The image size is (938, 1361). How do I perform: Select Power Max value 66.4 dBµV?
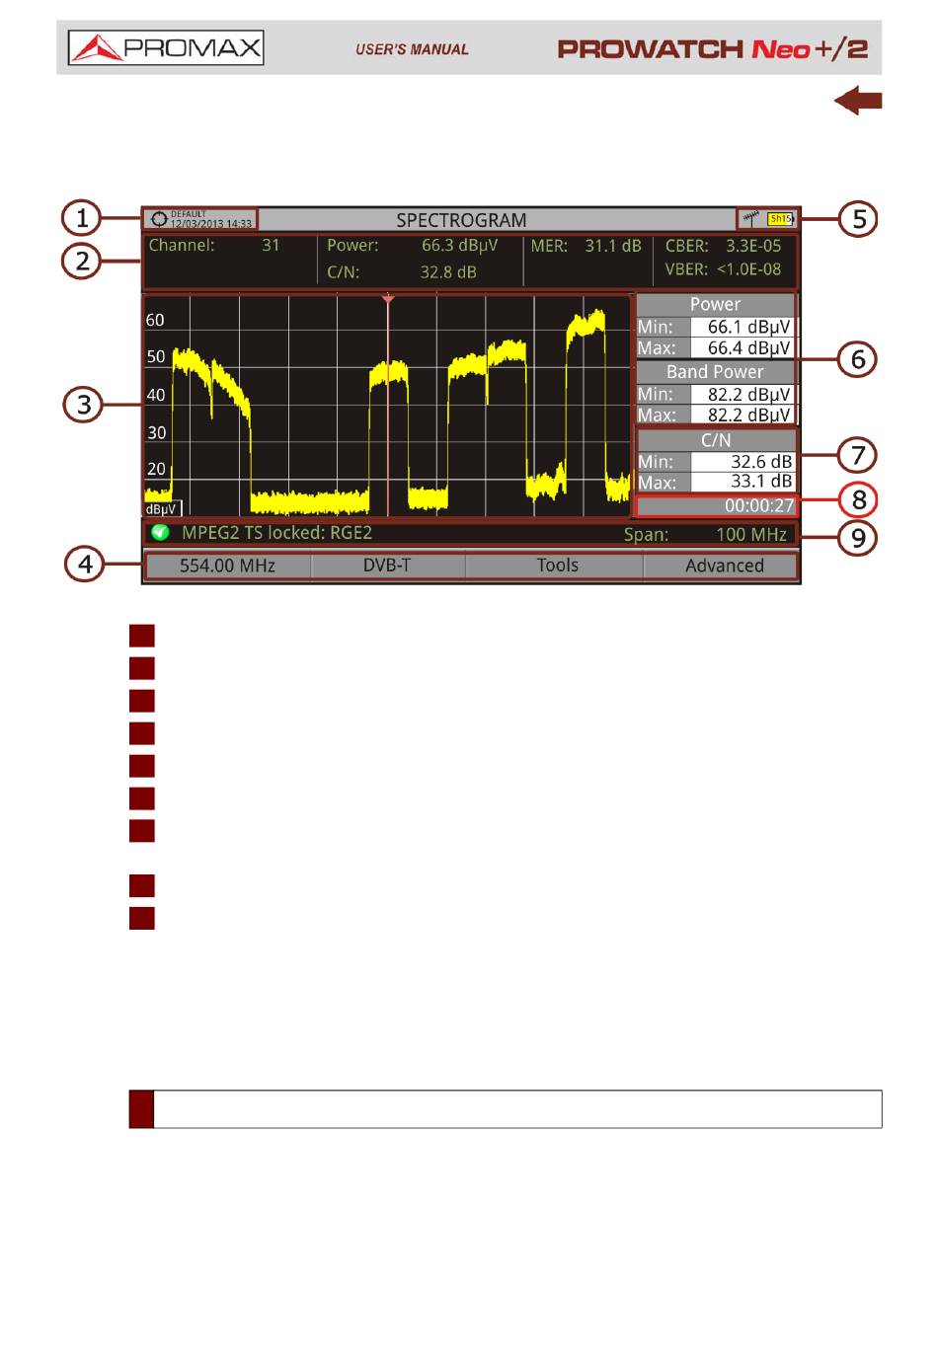coord(743,347)
